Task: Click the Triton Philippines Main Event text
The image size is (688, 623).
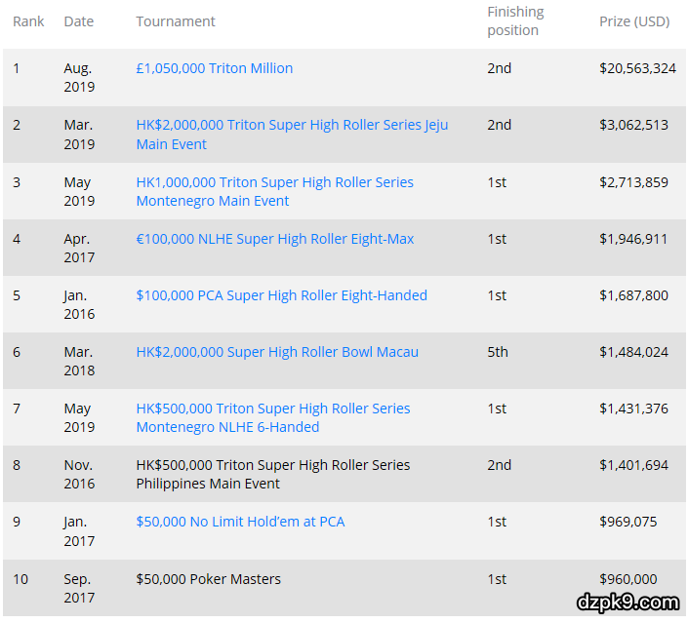Action: (x=272, y=474)
